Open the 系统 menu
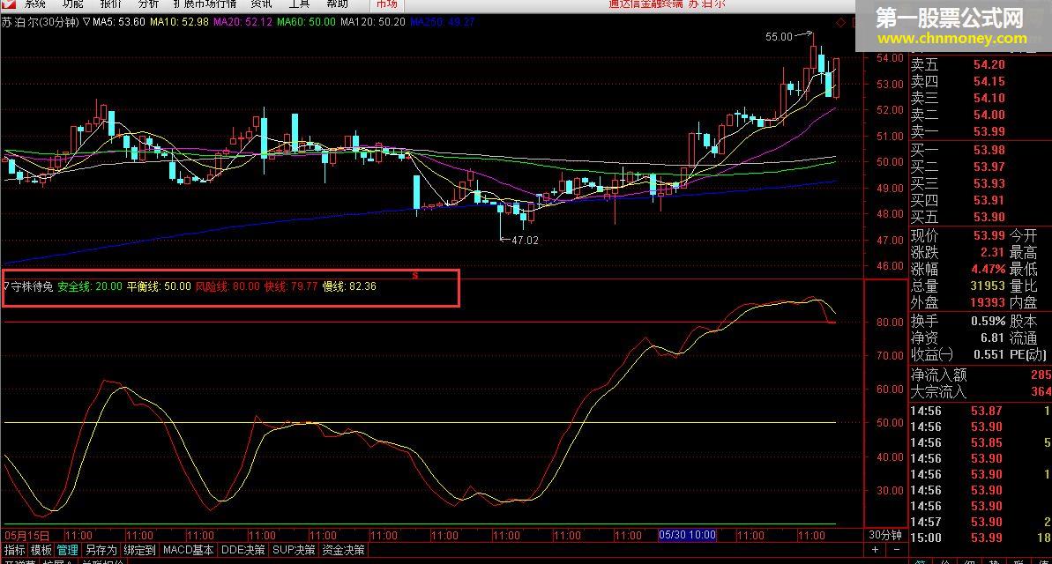Screen dimensions: 1052x564 35,4
